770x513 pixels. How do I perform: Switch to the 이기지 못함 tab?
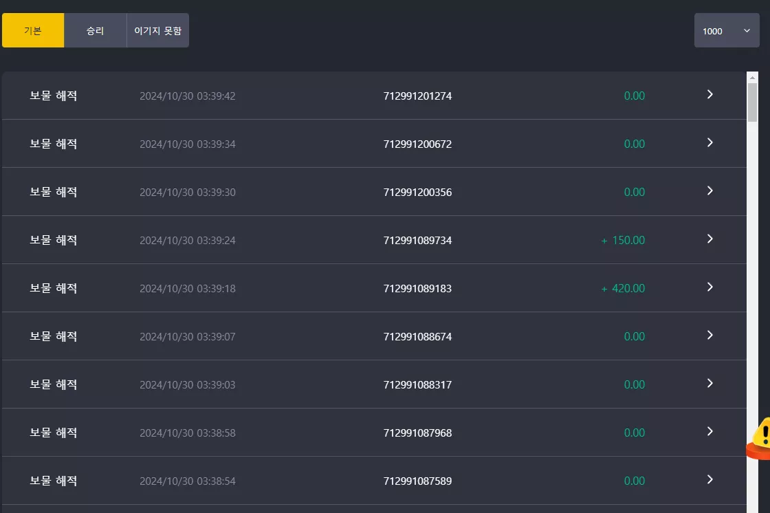click(x=157, y=30)
